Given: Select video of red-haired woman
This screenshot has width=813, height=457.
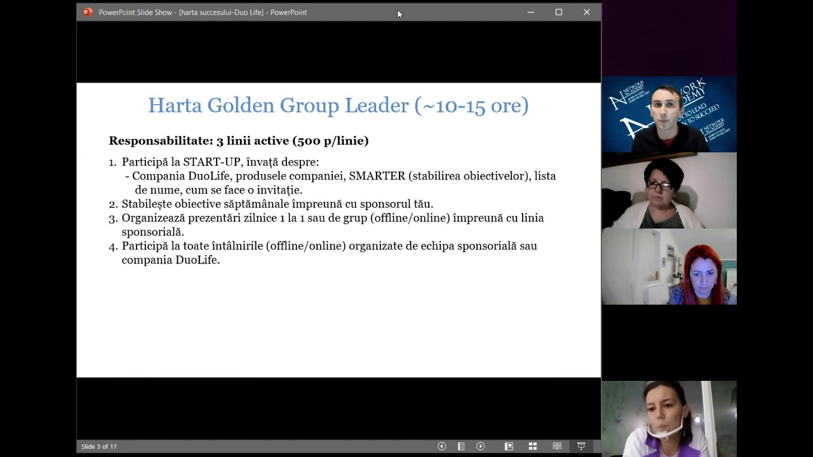Looking at the screenshot, I should (669, 267).
